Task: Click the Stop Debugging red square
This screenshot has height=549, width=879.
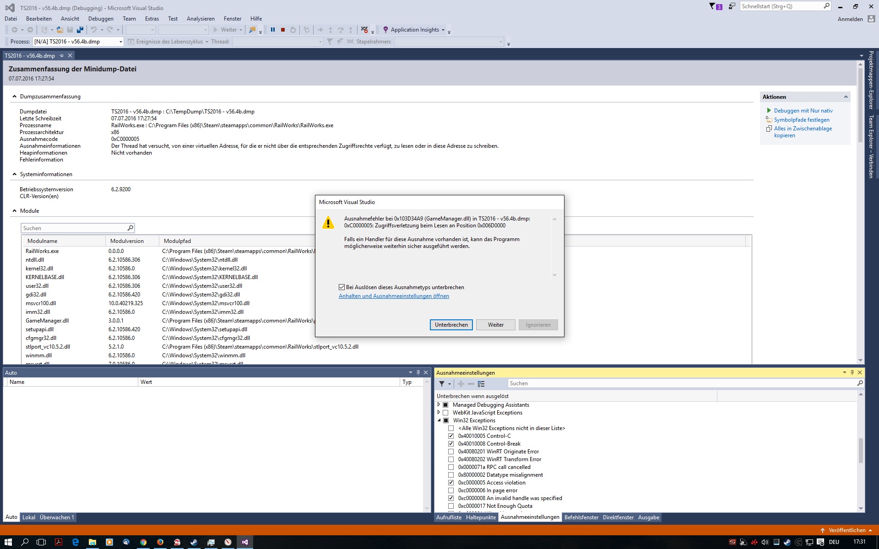Action: tap(283, 30)
